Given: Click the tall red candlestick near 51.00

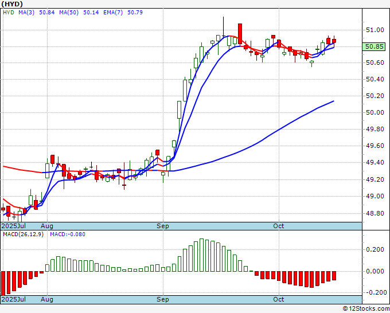Looking at the screenshot, I should 240,34.
